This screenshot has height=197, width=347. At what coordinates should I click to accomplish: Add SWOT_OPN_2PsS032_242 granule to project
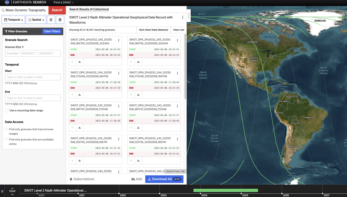(131, 160)
